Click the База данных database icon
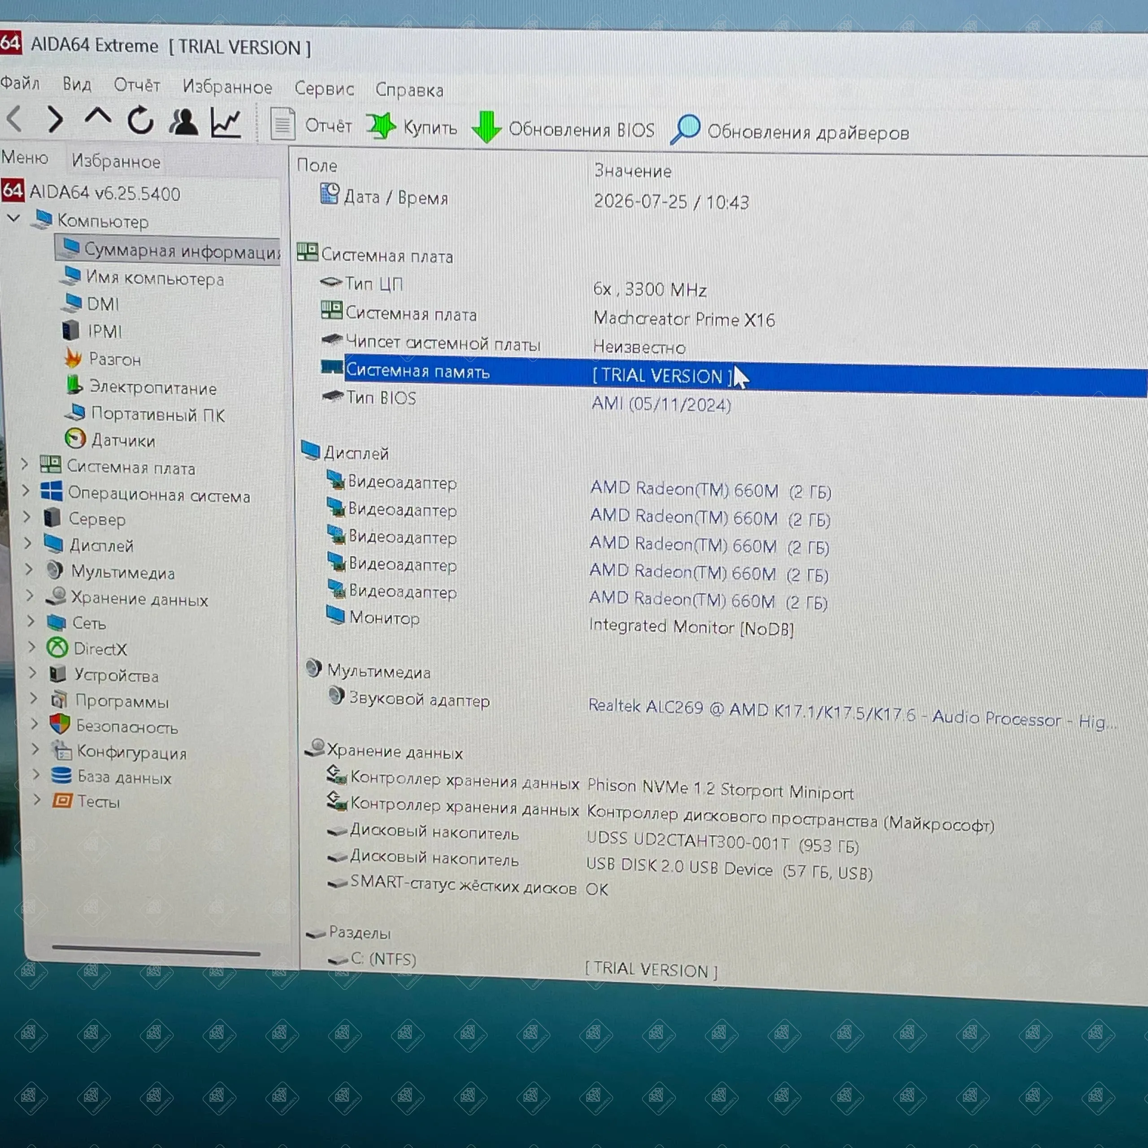This screenshot has width=1148, height=1148. point(61,775)
